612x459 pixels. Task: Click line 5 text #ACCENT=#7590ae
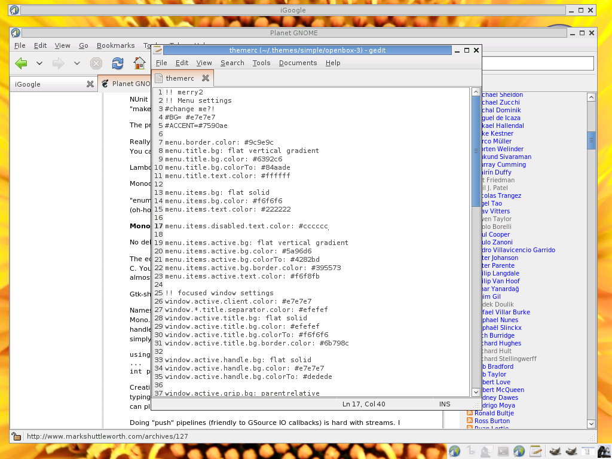point(196,126)
